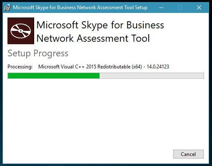The image size is (212, 166).
Task: Click the Cancel button
Action: 188,154
